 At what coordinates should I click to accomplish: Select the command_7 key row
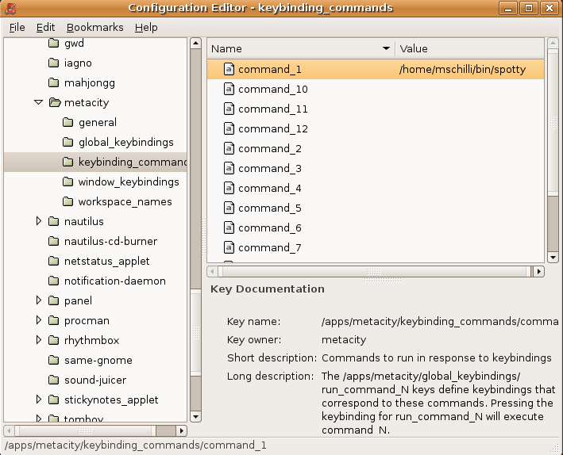coord(376,247)
